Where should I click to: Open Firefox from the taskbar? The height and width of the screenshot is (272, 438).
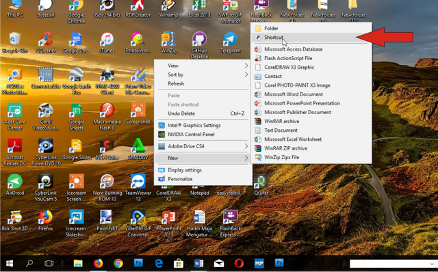(98, 263)
